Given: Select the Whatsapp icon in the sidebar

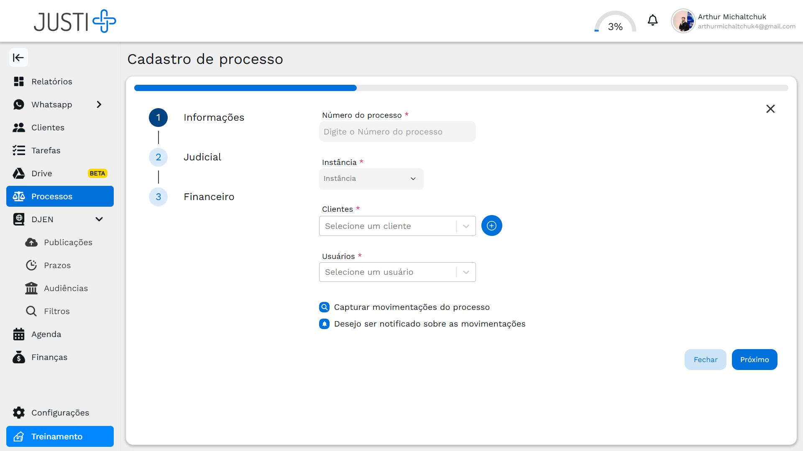Looking at the screenshot, I should tap(19, 104).
